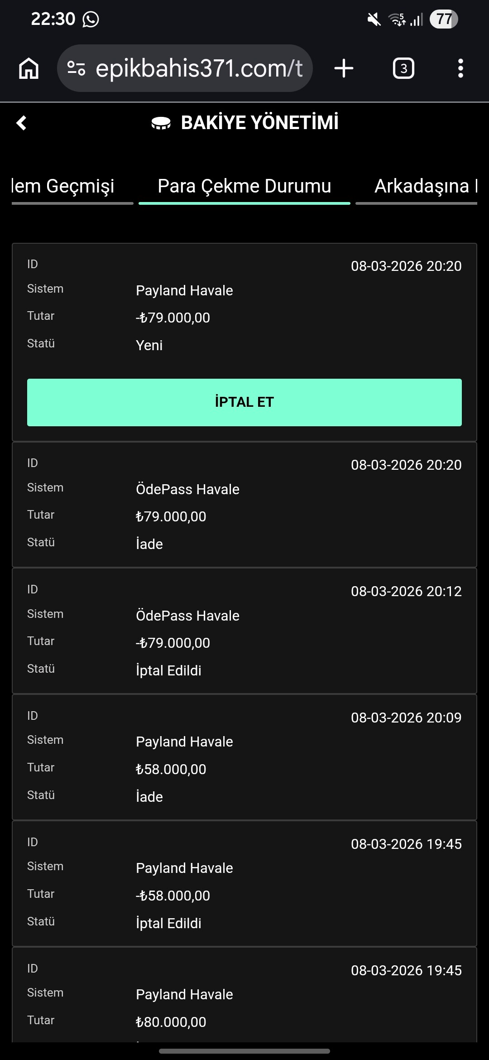Tap the ₺58.000,00 Payland Havale İade entry

[244, 757]
